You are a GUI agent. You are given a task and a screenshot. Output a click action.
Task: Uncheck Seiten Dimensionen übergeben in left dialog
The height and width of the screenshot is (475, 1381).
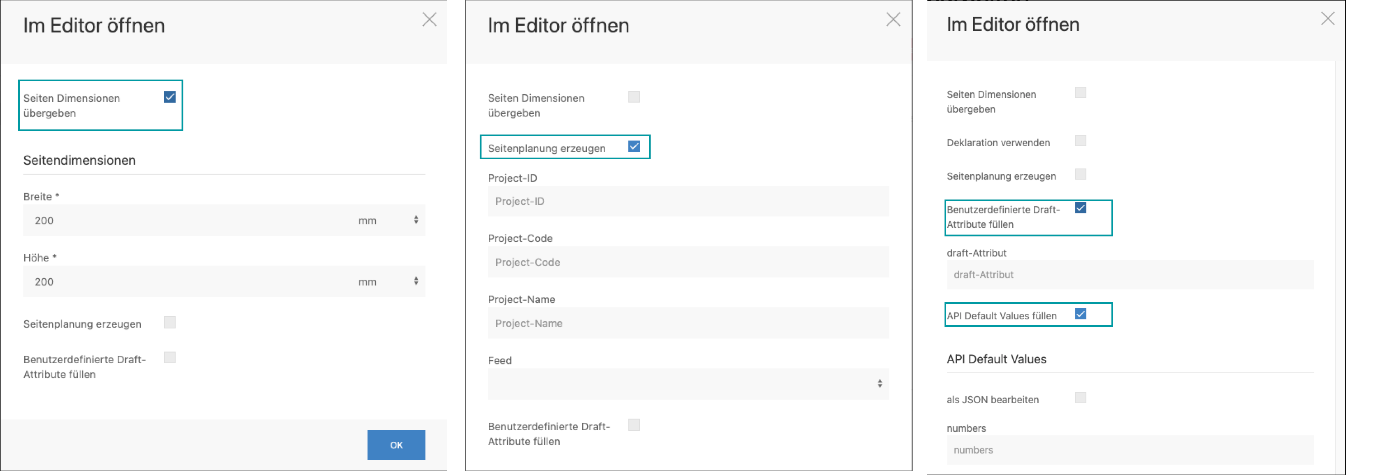point(169,97)
